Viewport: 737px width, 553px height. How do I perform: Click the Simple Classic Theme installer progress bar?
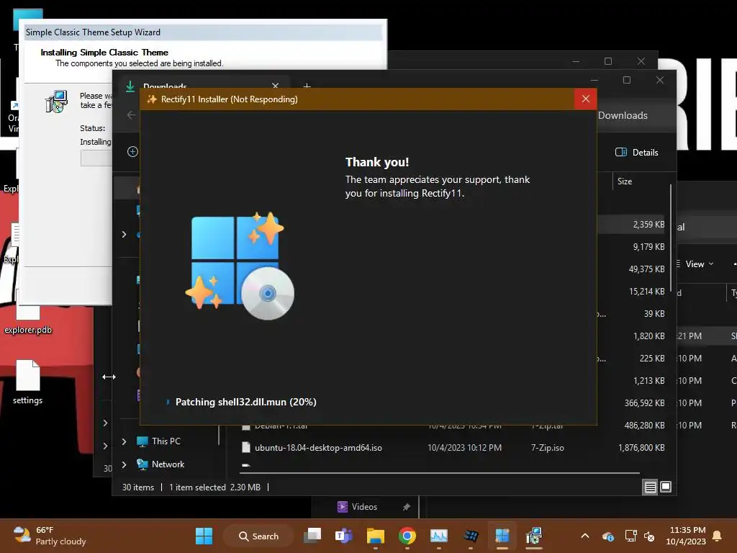coord(96,158)
